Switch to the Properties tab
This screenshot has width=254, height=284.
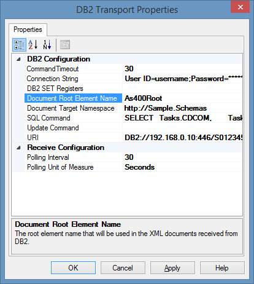click(x=28, y=30)
